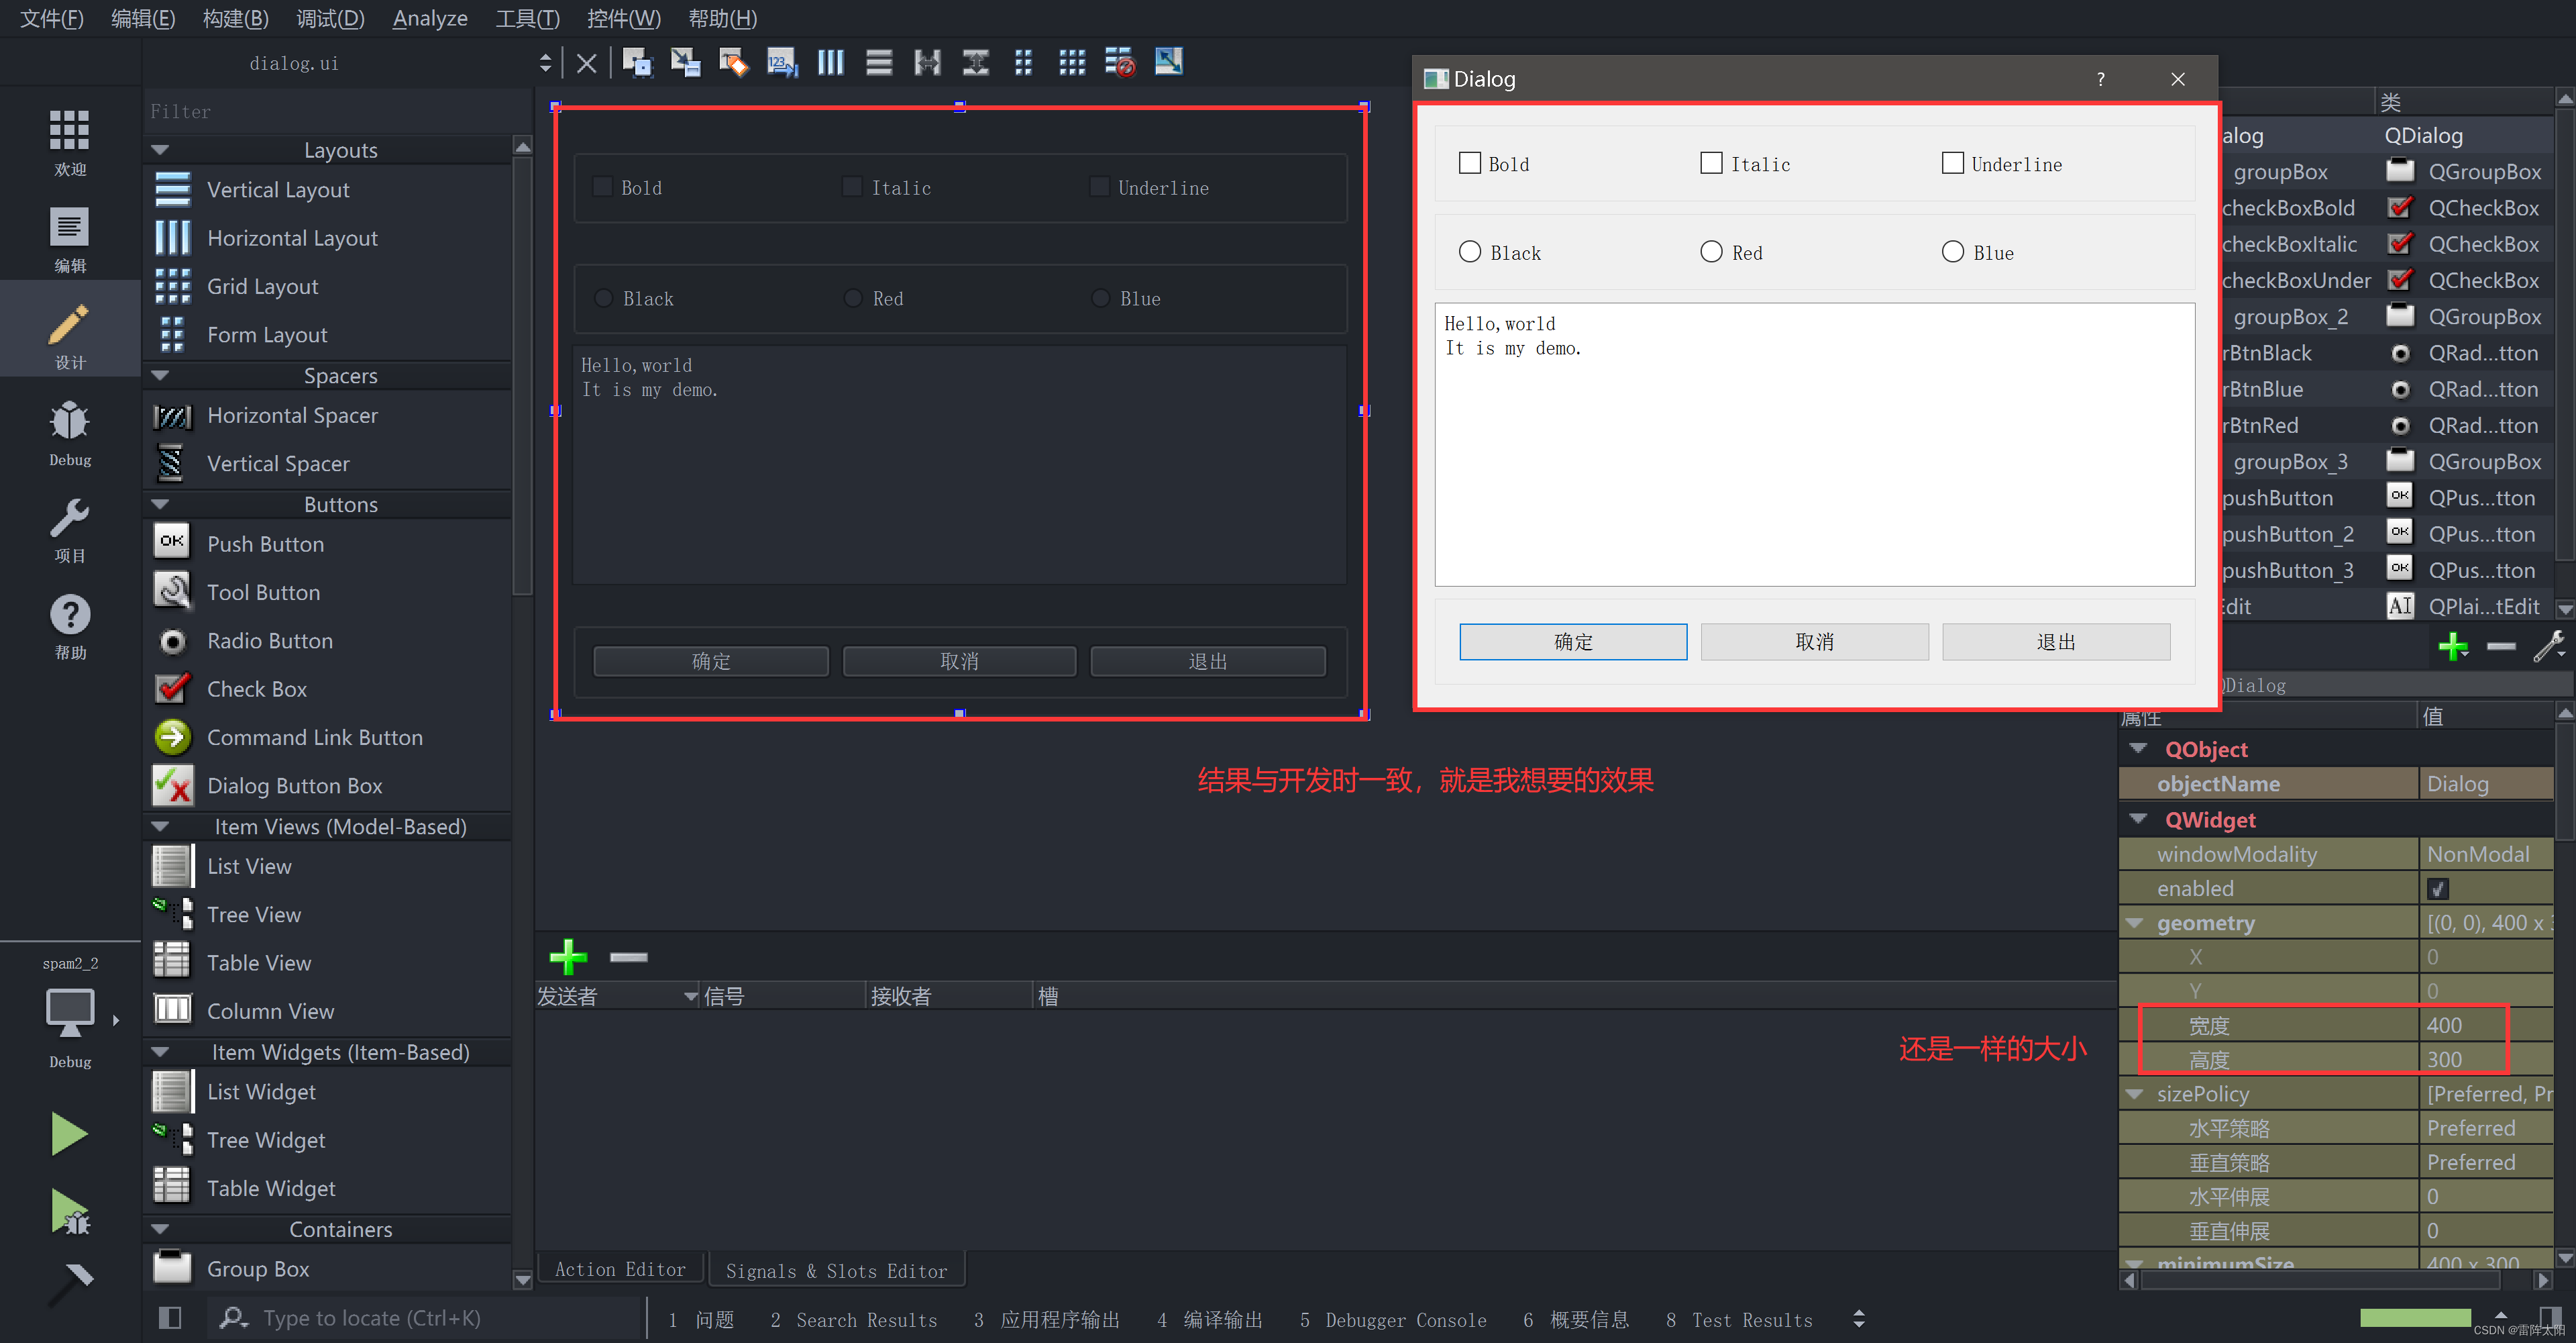Click the Break Layout toolbar icon
Screen dimensions: 2576x1343
point(1120,63)
